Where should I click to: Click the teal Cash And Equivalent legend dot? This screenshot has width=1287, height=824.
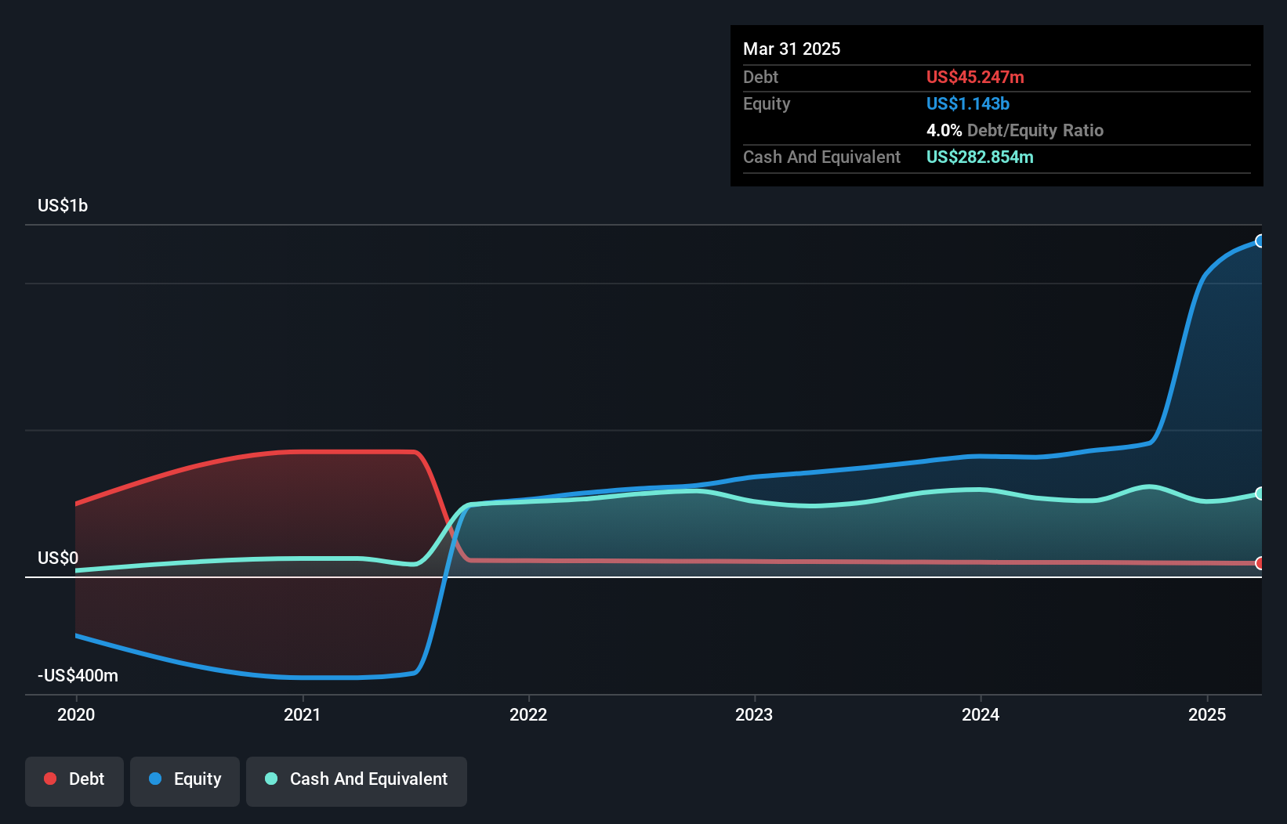(x=271, y=779)
